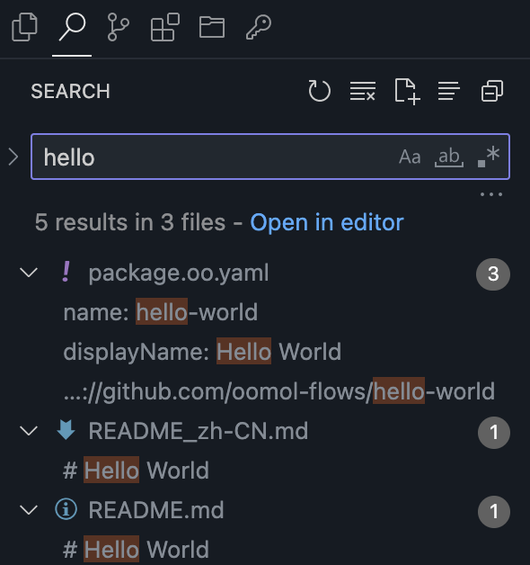This screenshot has height=565, width=530.
Task: Collapse README_zh-CN.md results
Action: [29, 431]
